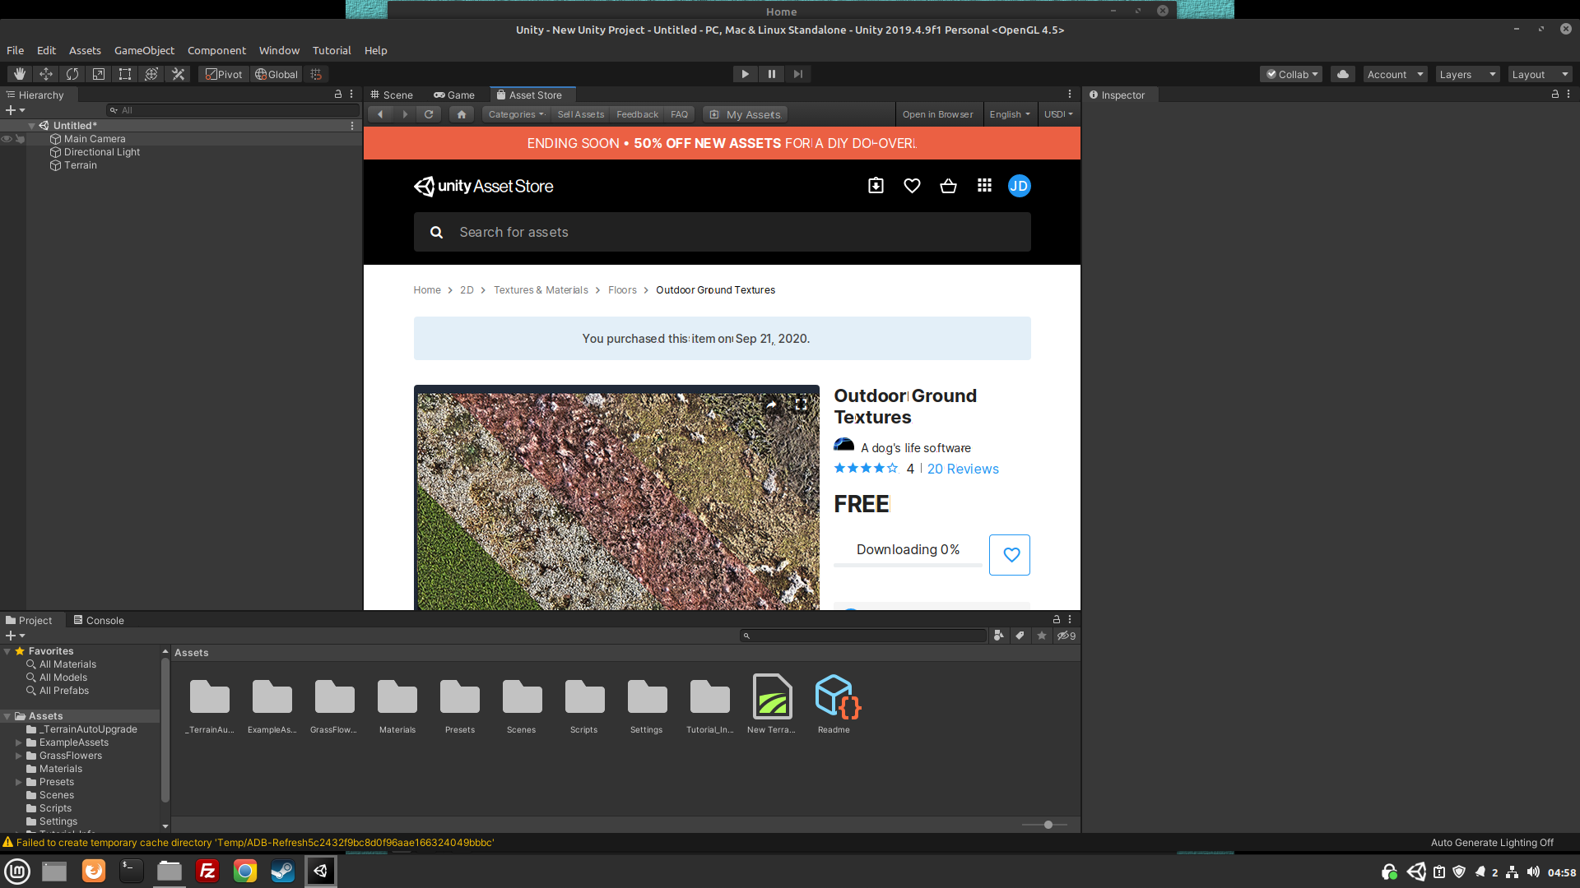
Task: Toggle Pivot handle position
Action: pyautogui.click(x=224, y=74)
